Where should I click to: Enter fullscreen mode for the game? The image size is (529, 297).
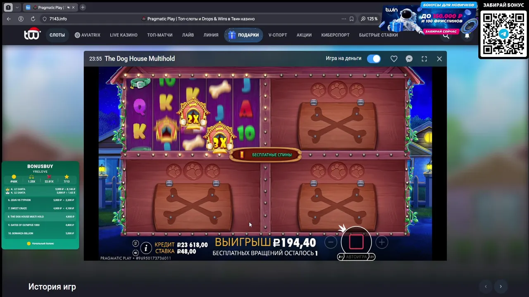[424, 59]
